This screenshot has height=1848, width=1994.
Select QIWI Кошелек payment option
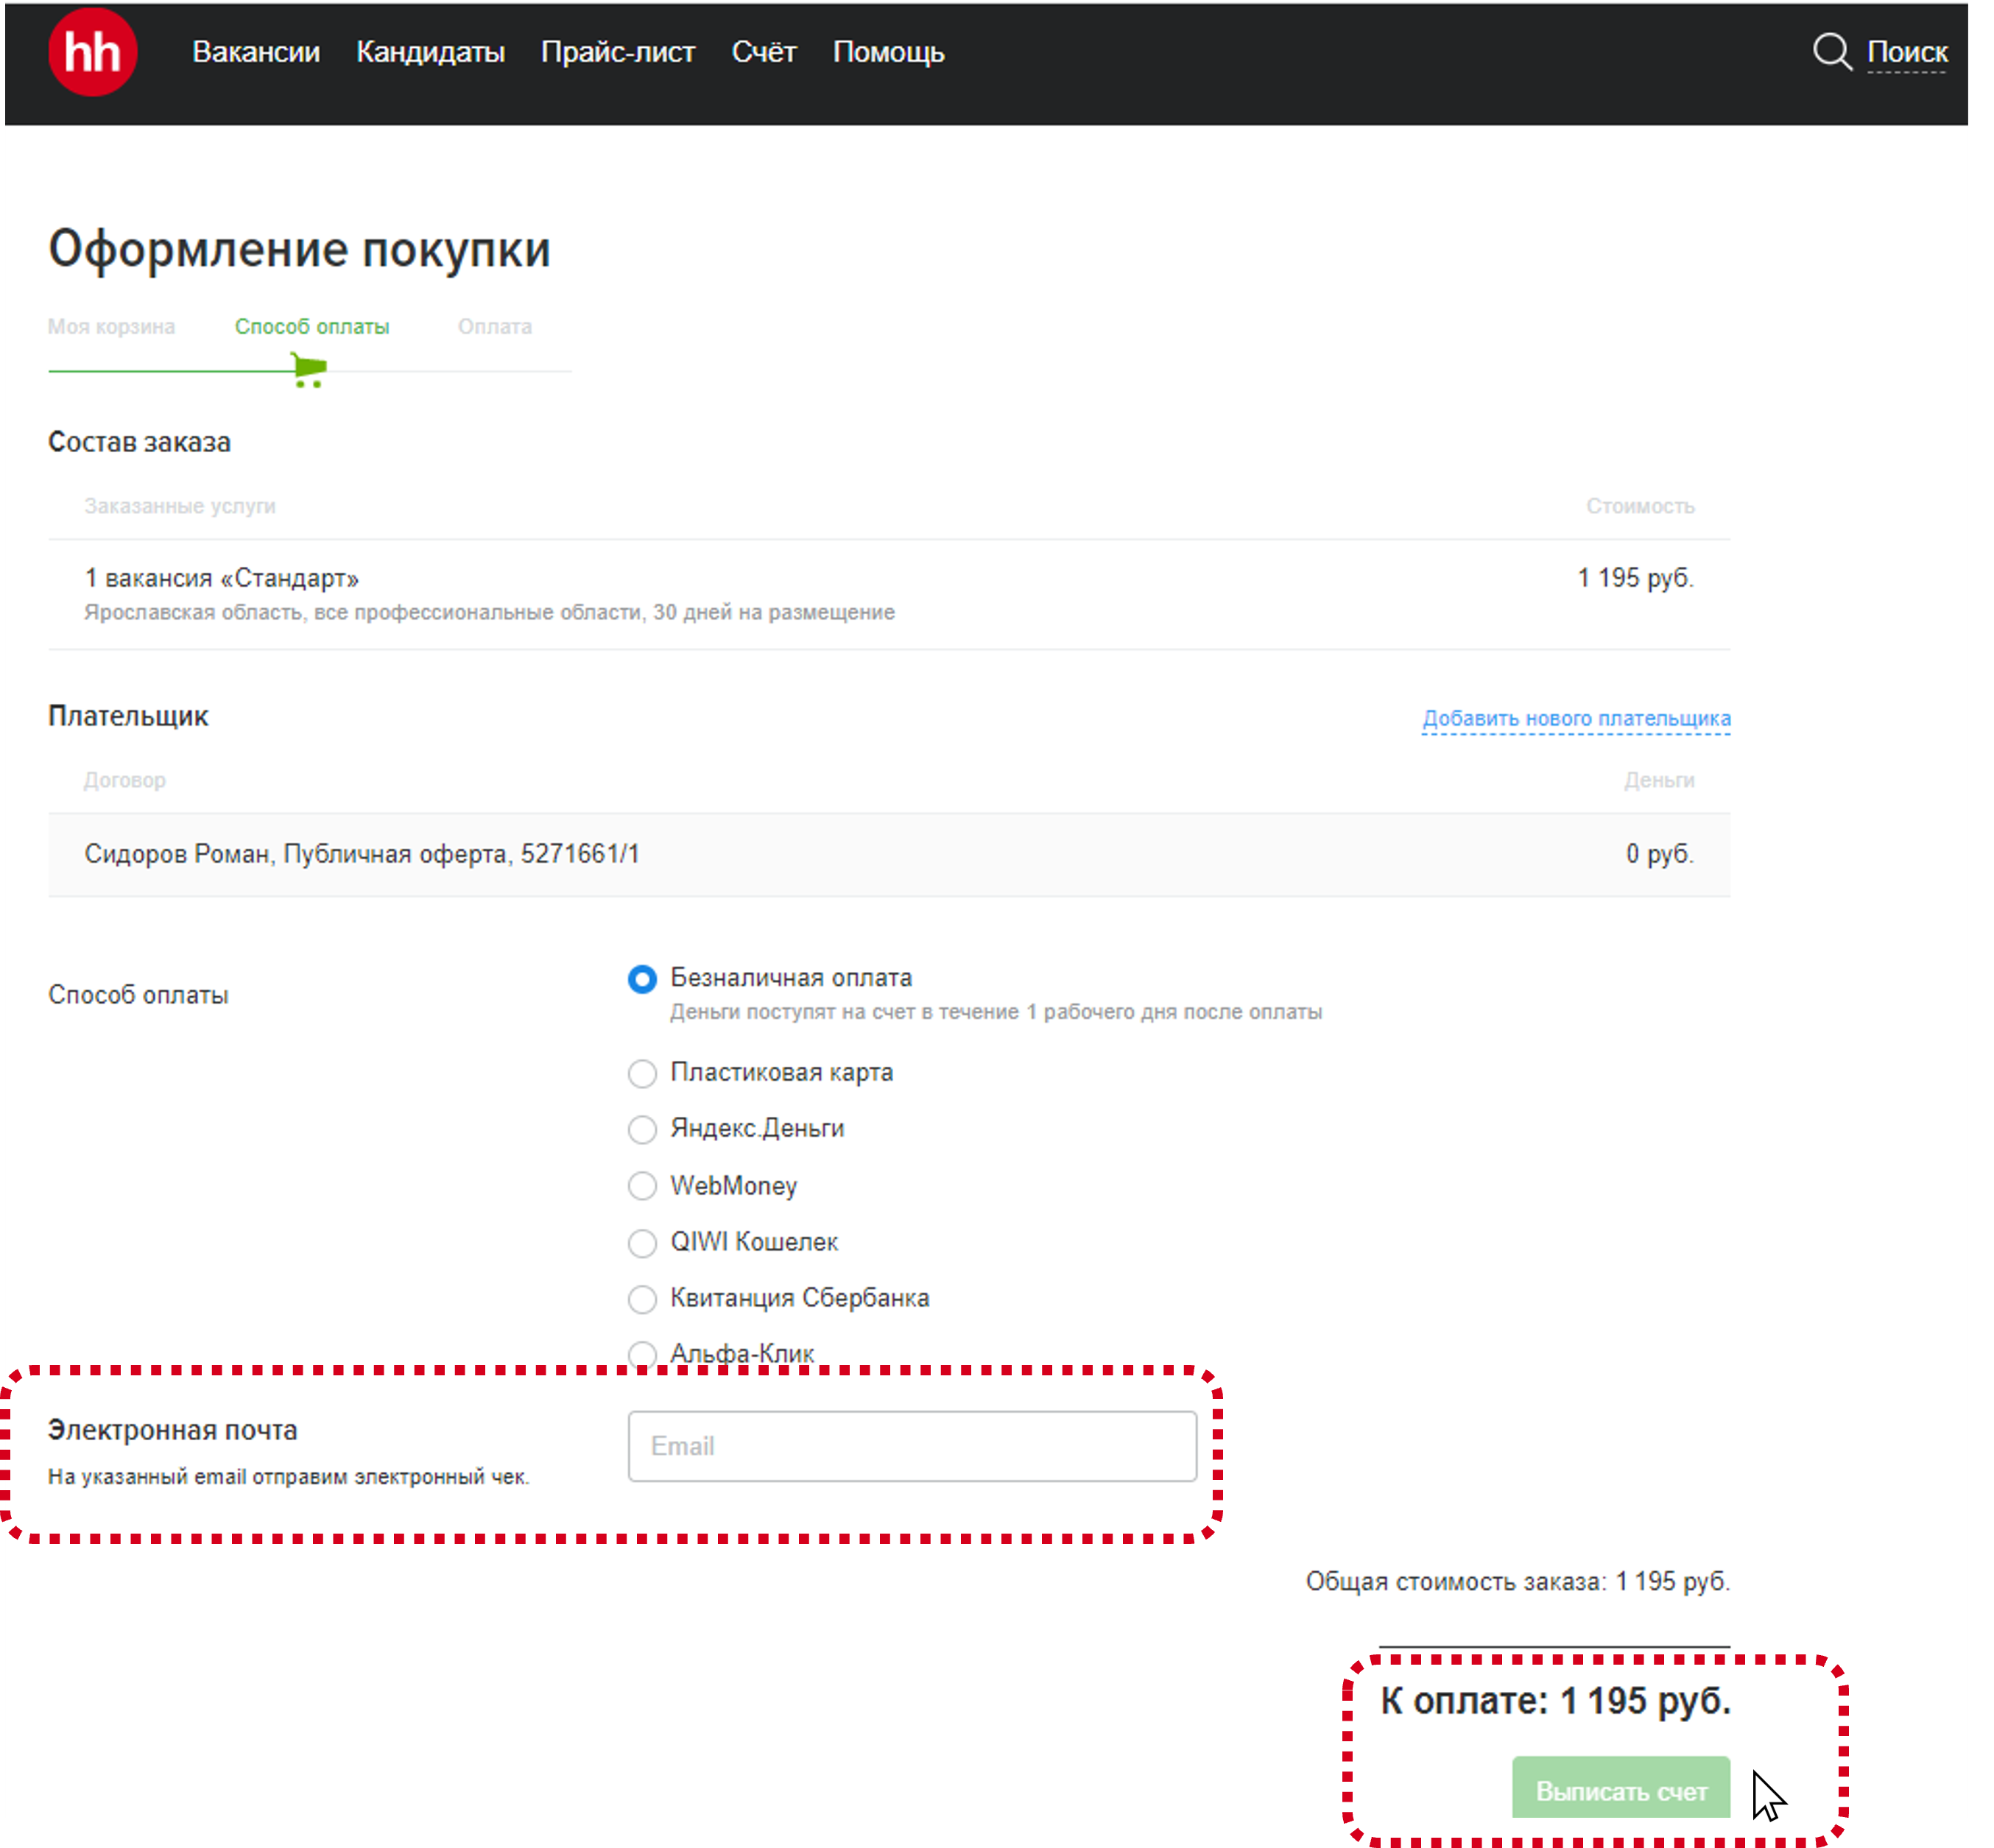pyautogui.click(x=642, y=1243)
